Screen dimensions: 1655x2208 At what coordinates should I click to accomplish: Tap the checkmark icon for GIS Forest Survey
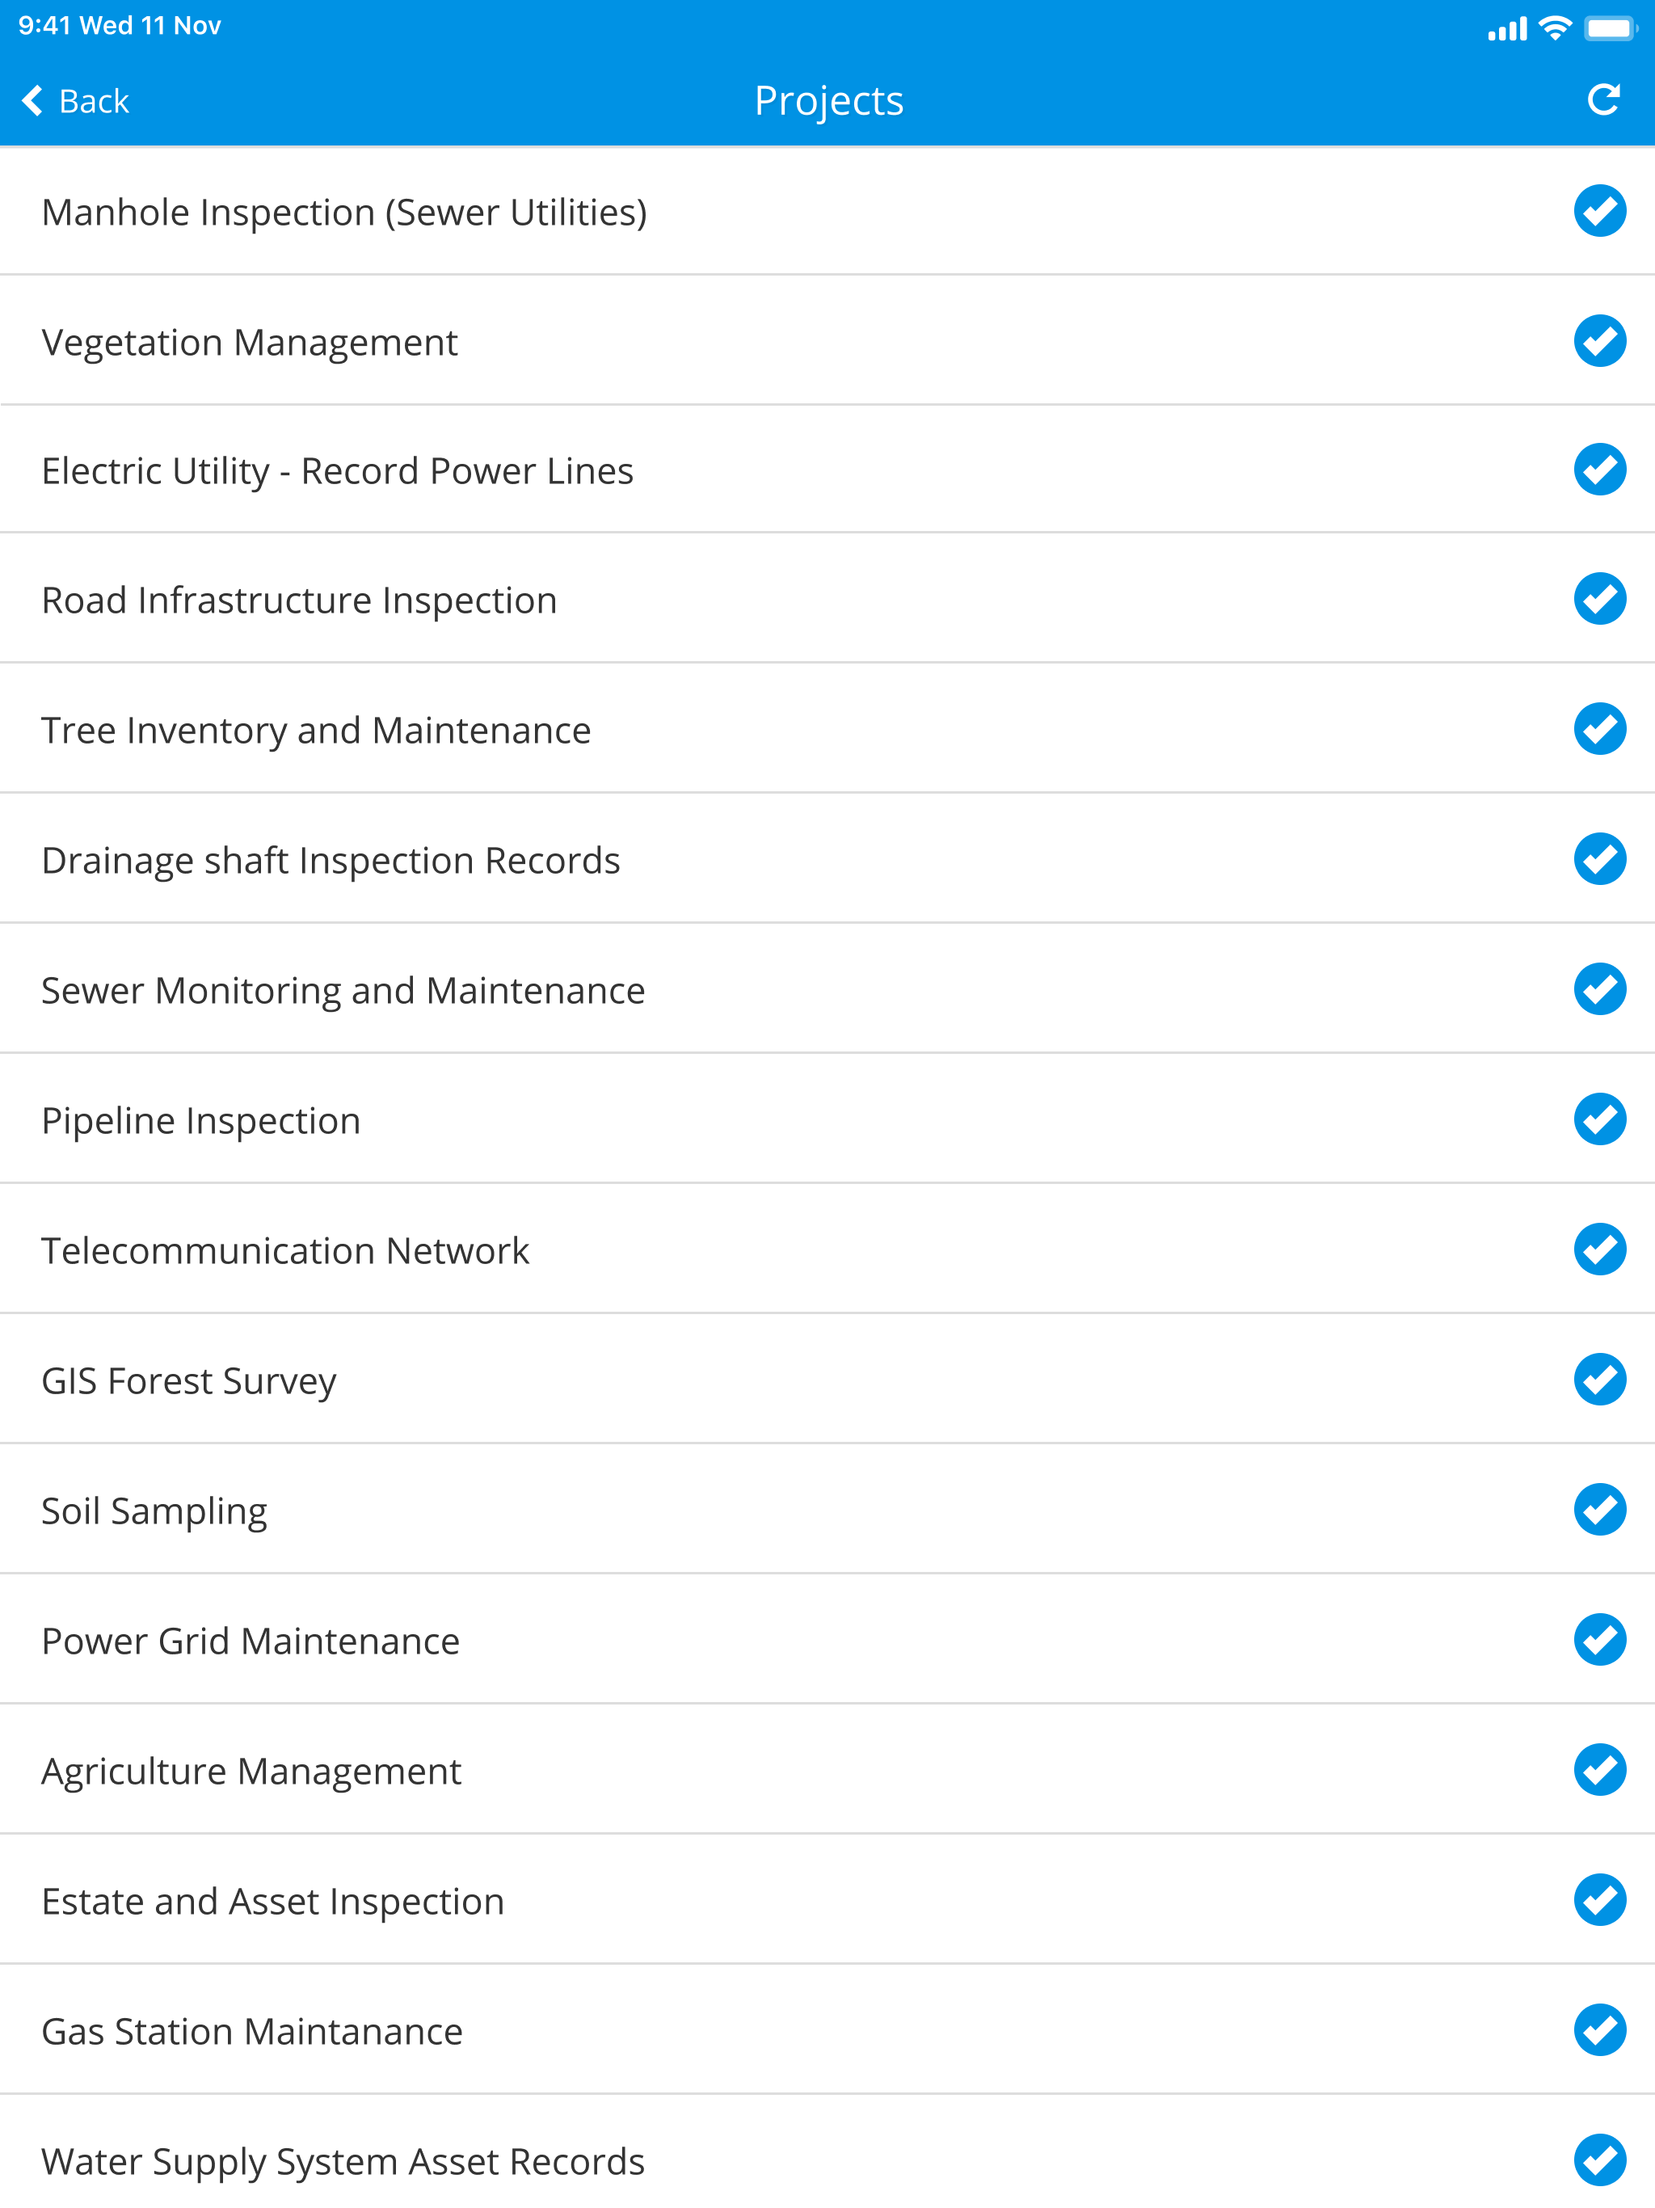[1599, 1380]
